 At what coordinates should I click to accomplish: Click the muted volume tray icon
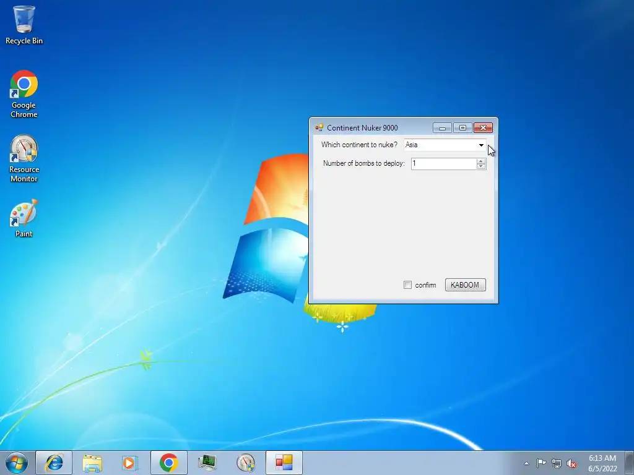tap(571, 463)
